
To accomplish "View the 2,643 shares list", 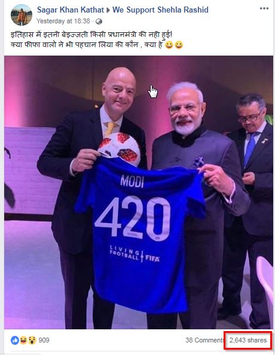I will point(248,340).
